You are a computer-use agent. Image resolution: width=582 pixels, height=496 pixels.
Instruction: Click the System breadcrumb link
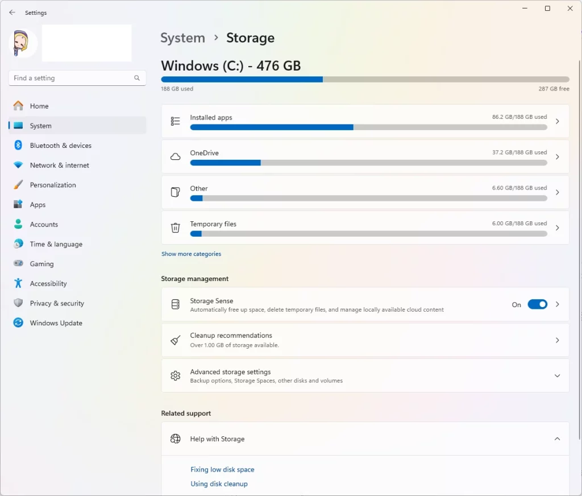(x=182, y=38)
